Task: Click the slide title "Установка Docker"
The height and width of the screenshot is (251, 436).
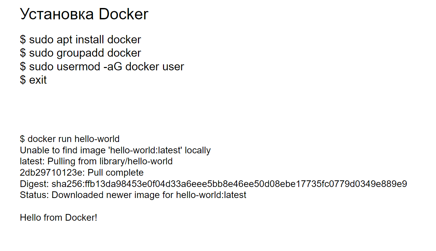Action: point(84,14)
